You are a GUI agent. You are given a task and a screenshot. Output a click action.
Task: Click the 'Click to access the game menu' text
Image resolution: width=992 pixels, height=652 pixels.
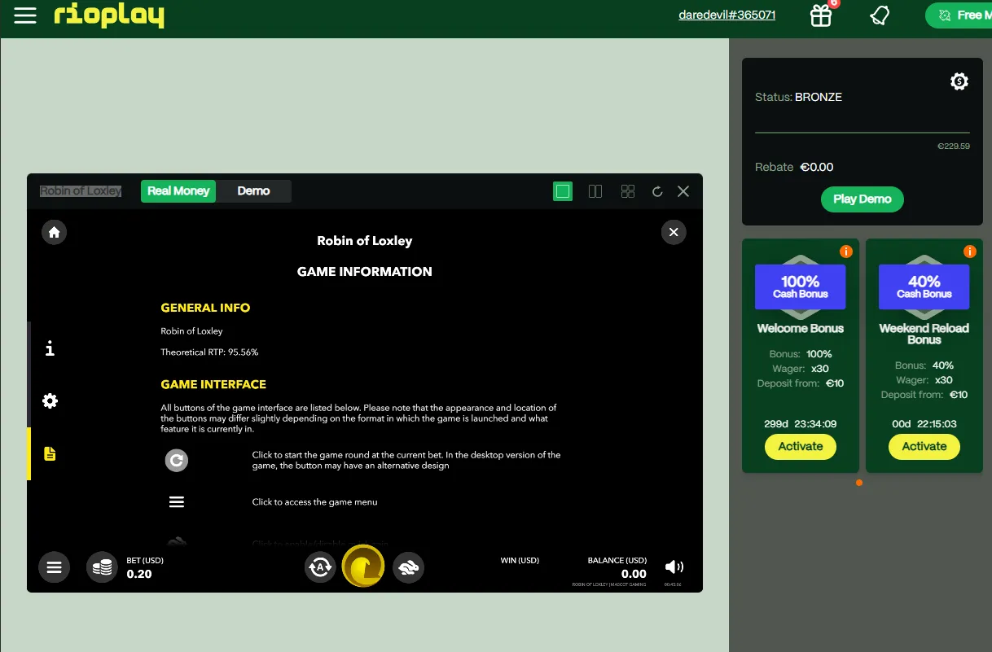point(314,502)
